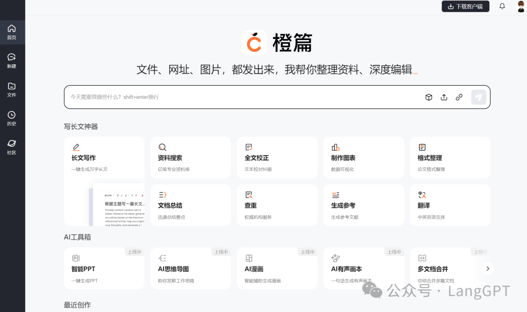This screenshot has height=312, width=527.
Task: Click the link icon in input box
Action: point(459,97)
